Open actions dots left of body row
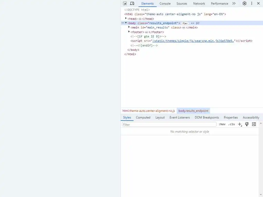The image size is (263, 197). click(123, 23)
